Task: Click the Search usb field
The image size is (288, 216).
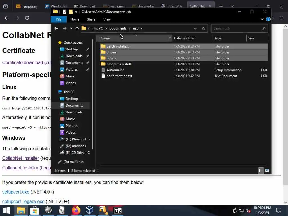Action: point(239,28)
